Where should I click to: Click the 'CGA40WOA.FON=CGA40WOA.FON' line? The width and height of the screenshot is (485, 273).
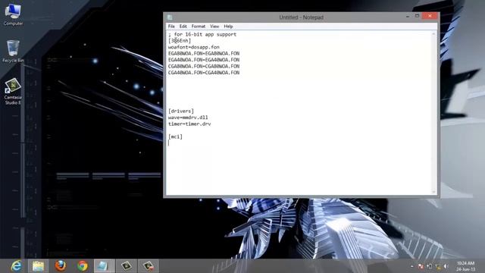click(204, 73)
